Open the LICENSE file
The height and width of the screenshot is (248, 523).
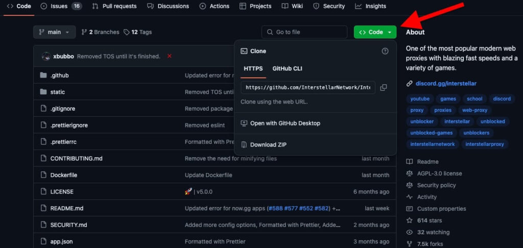pos(62,192)
